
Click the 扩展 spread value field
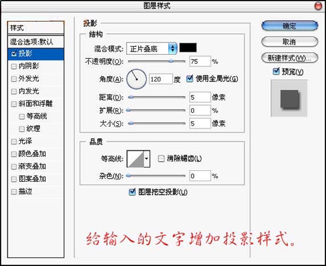click(200, 110)
